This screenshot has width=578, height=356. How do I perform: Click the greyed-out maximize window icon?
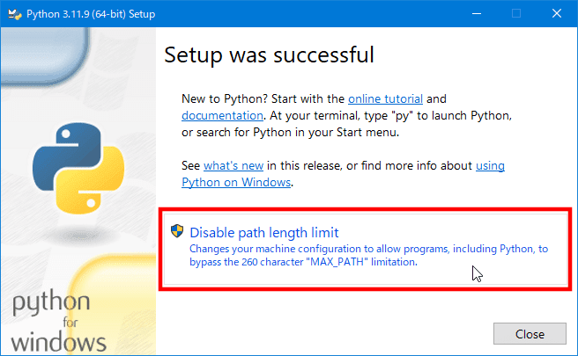[x=516, y=13]
